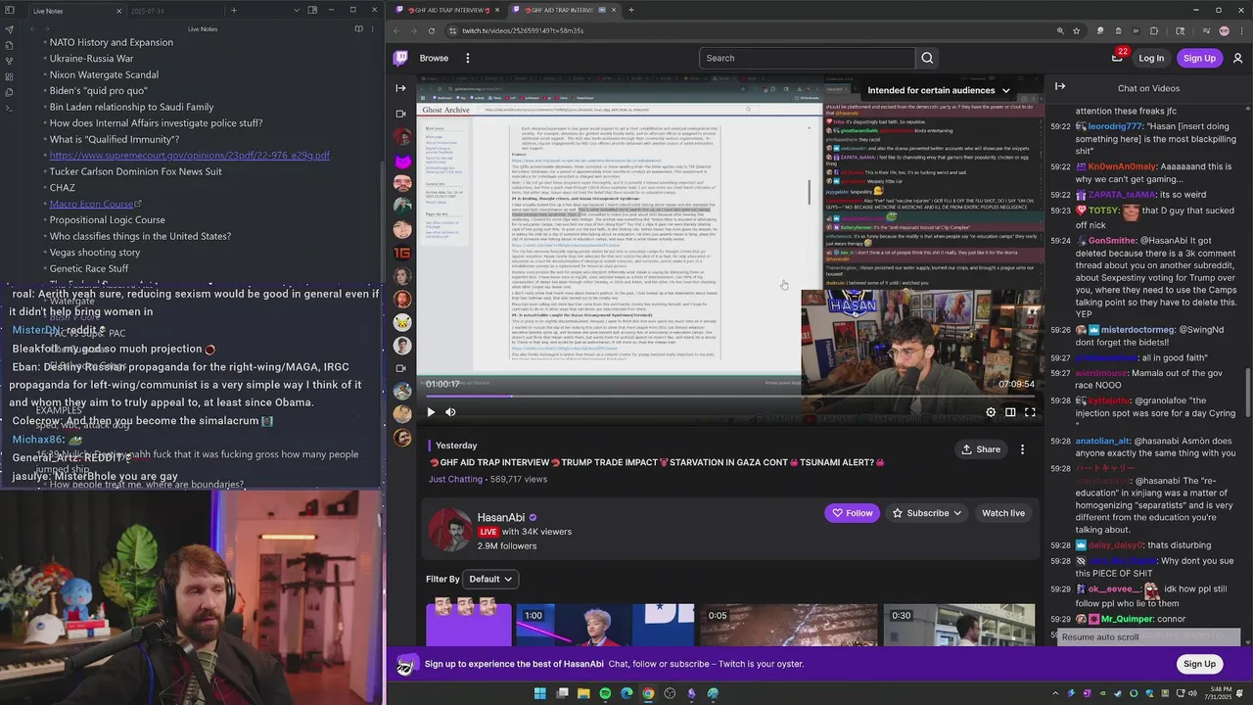
Task: Add a new tab in notes app
Action: pos(234,11)
